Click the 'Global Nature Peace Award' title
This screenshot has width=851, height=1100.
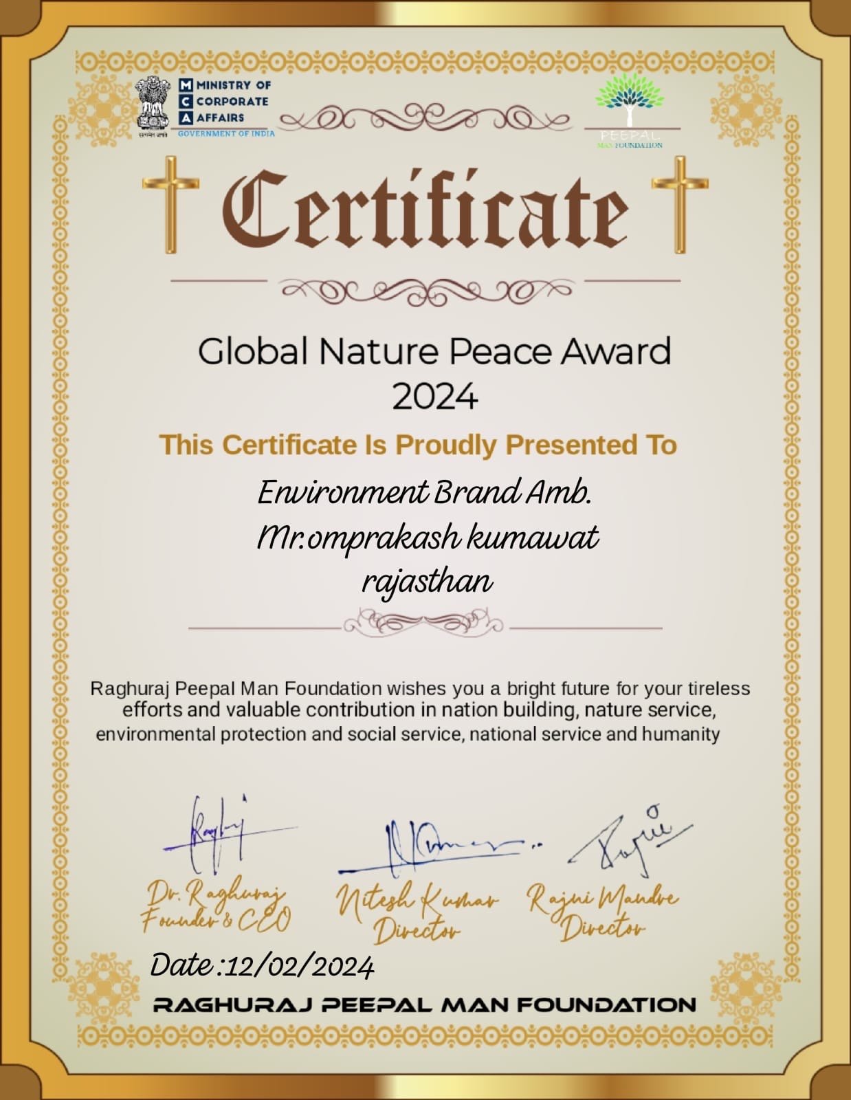click(434, 351)
